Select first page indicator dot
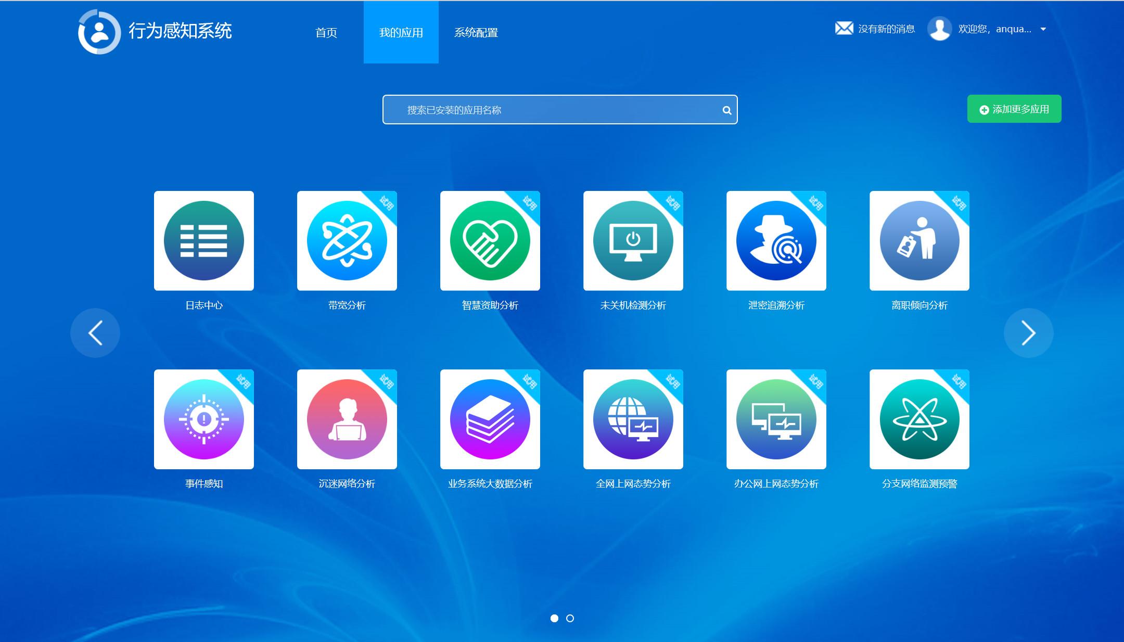Image resolution: width=1124 pixels, height=642 pixels. point(554,618)
